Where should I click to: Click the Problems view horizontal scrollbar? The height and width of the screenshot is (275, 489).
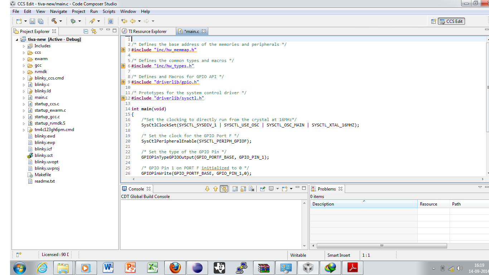pos(382,246)
